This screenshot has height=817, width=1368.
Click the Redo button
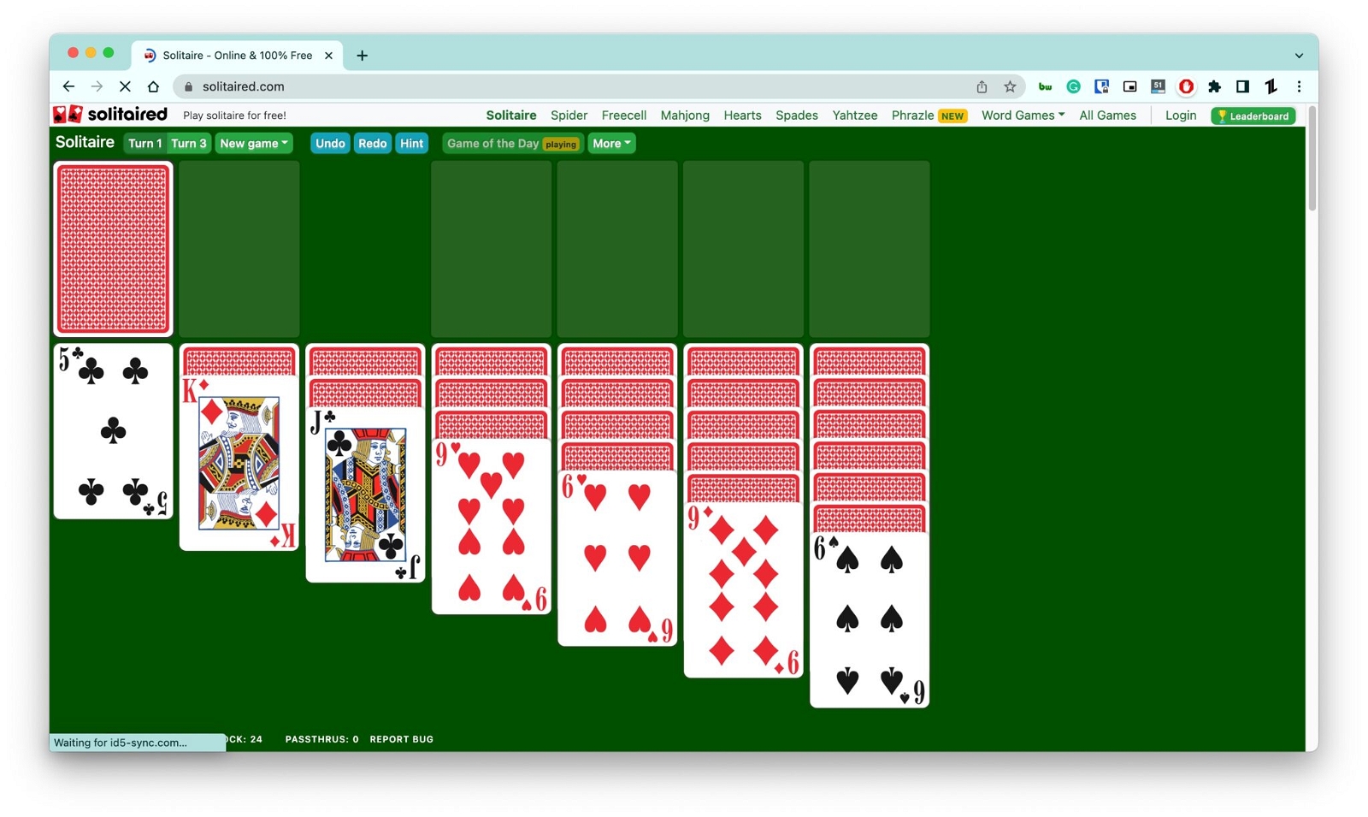click(372, 144)
